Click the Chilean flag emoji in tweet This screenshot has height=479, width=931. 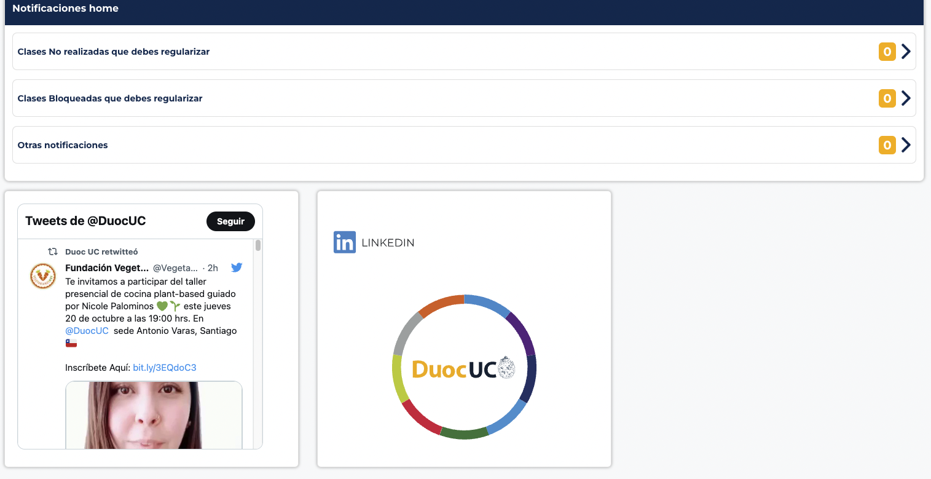pyautogui.click(x=71, y=343)
